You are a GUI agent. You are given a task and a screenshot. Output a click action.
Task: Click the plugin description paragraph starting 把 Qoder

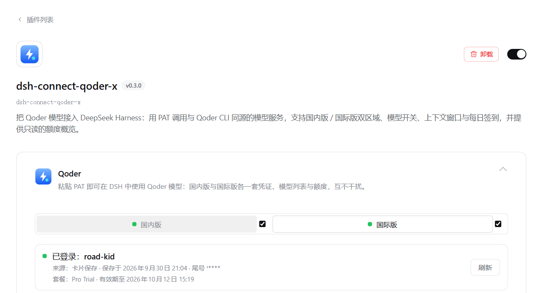click(269, 123)
